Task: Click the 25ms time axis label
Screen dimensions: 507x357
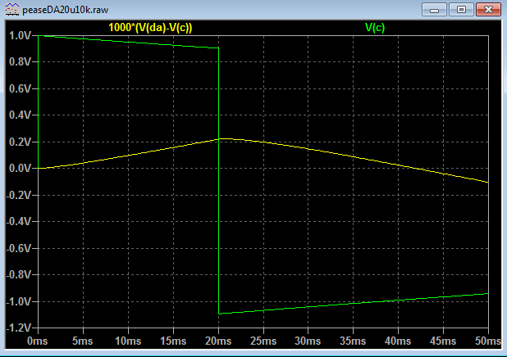Action: coord(263,341)
